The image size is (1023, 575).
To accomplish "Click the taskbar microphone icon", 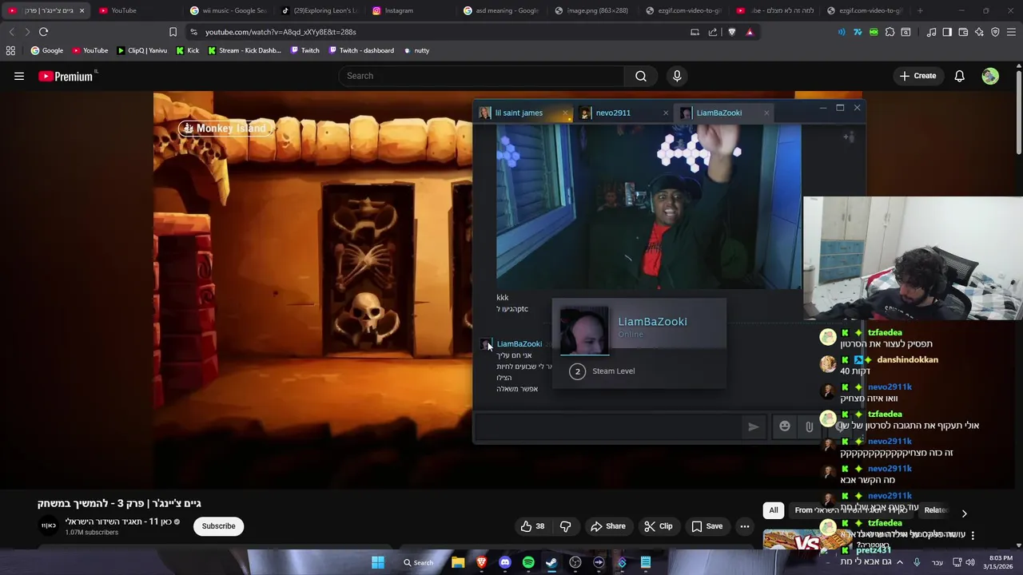I will 917,562.
